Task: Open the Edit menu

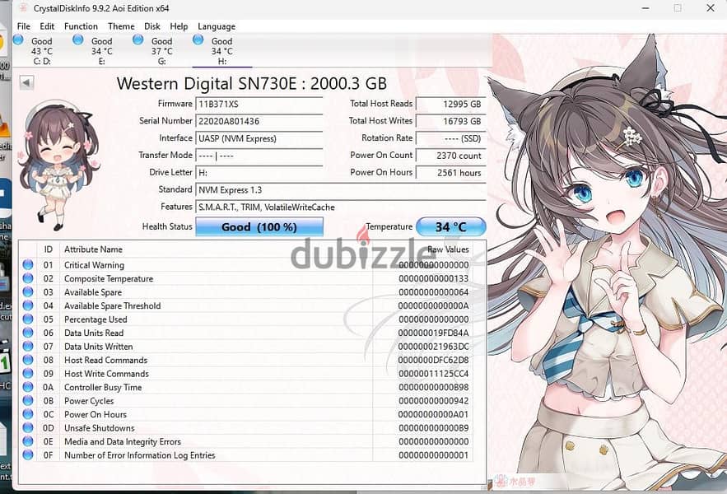Action: click(47, 26)
